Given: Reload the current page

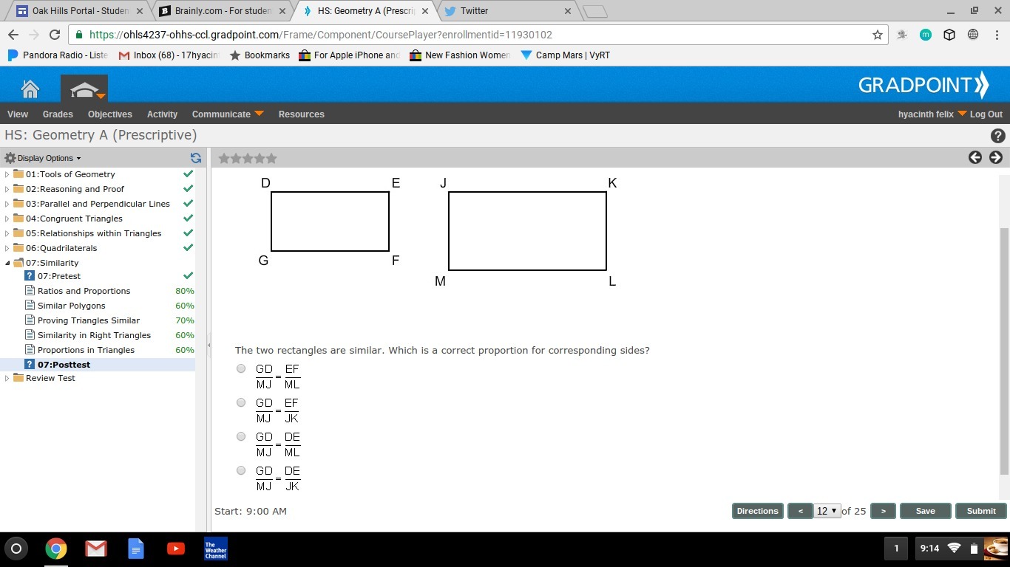Looking at the screenshot, I should [x=54, y=35].
